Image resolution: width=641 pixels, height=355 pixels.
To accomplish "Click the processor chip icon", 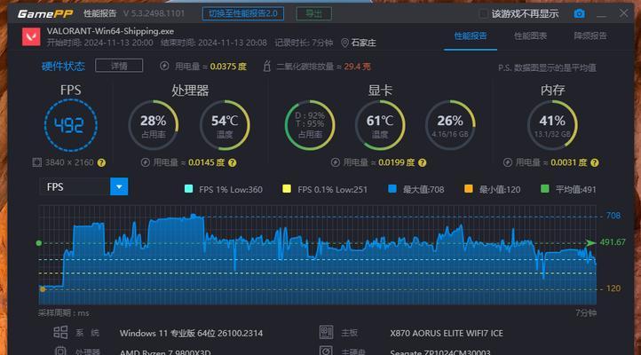I will point(60,351).
